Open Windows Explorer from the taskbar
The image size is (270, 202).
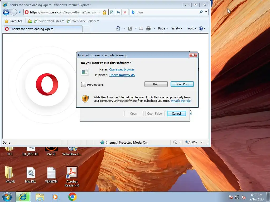click(x=40, y=197)
